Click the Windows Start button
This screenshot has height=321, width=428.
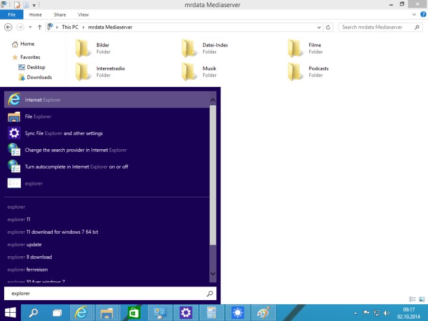(x=10, y=313)
